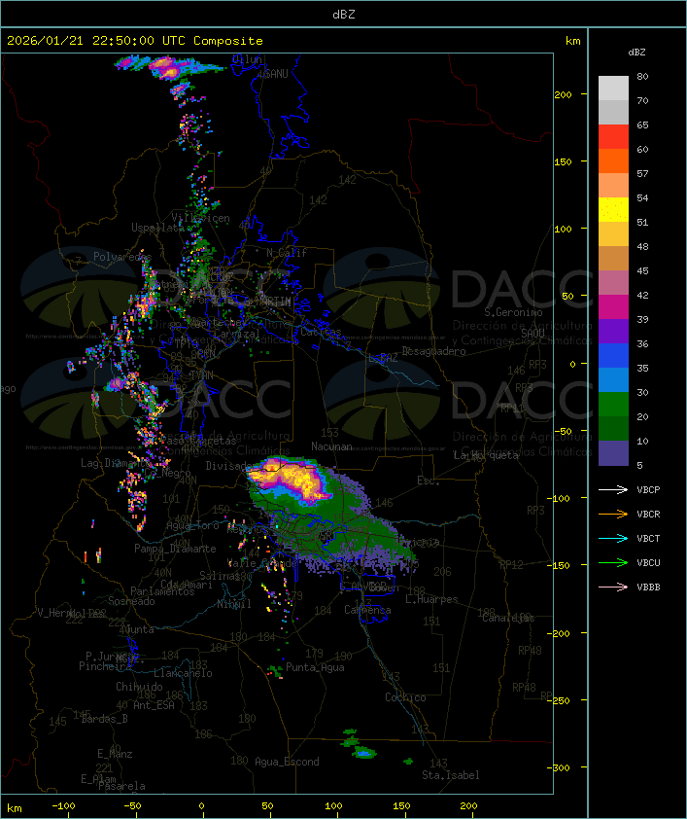
Task: Click the '200' tick on the horizontal axis
Action: click(468, 806)
